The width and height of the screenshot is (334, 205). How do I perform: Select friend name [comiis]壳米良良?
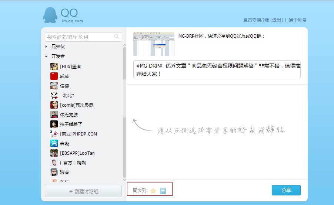tap(77, 105)
